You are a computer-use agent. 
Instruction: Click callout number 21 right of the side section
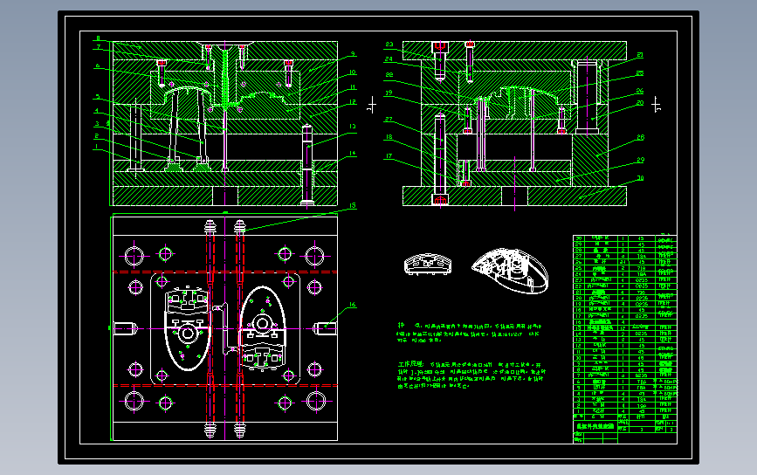[640, 55]
